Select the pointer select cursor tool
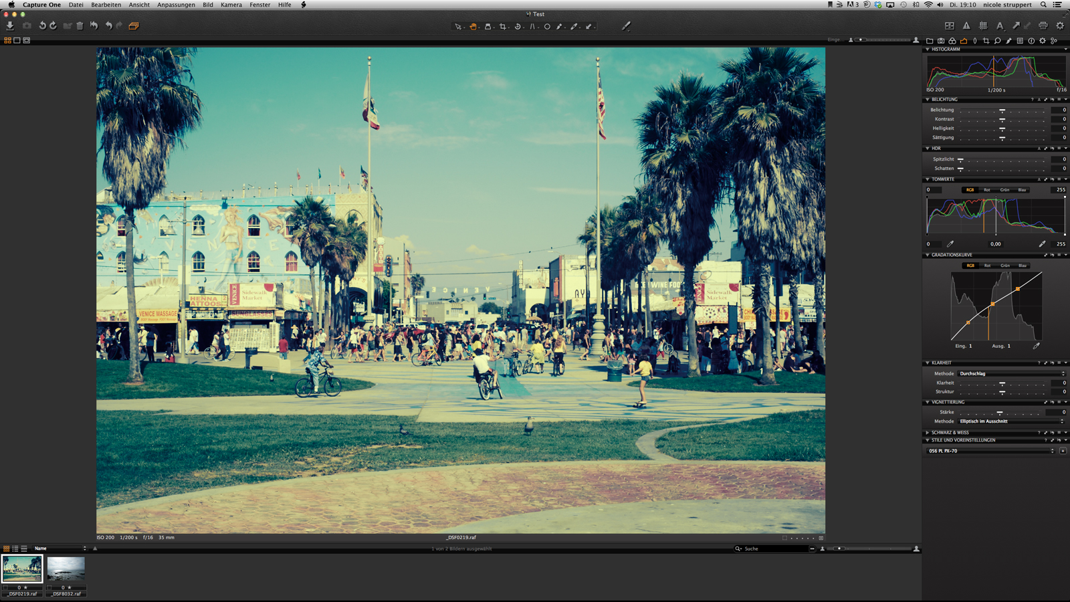 click(458, 27)
